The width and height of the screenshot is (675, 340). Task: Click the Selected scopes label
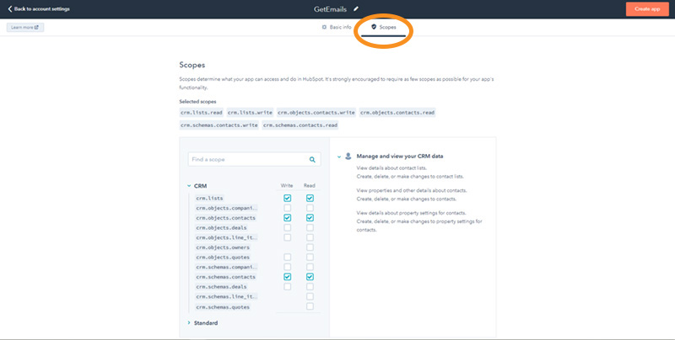coord(197,102)
